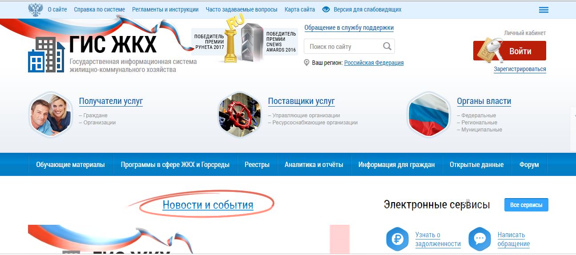576x255 pixels.
Task: Click the Личный кабинет label
Action: 525,33
